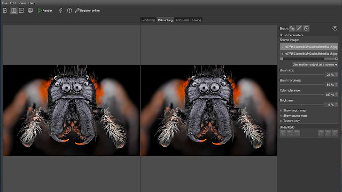Select first source image in the list

[x=309, y=47]
